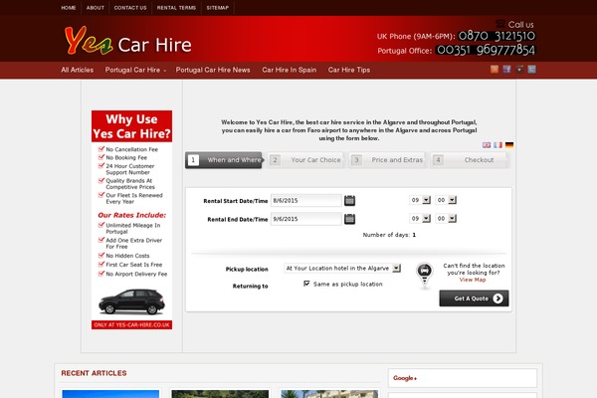Click the Portugal office phone number
Screen dimensions: 597x398
pos(486,50)
